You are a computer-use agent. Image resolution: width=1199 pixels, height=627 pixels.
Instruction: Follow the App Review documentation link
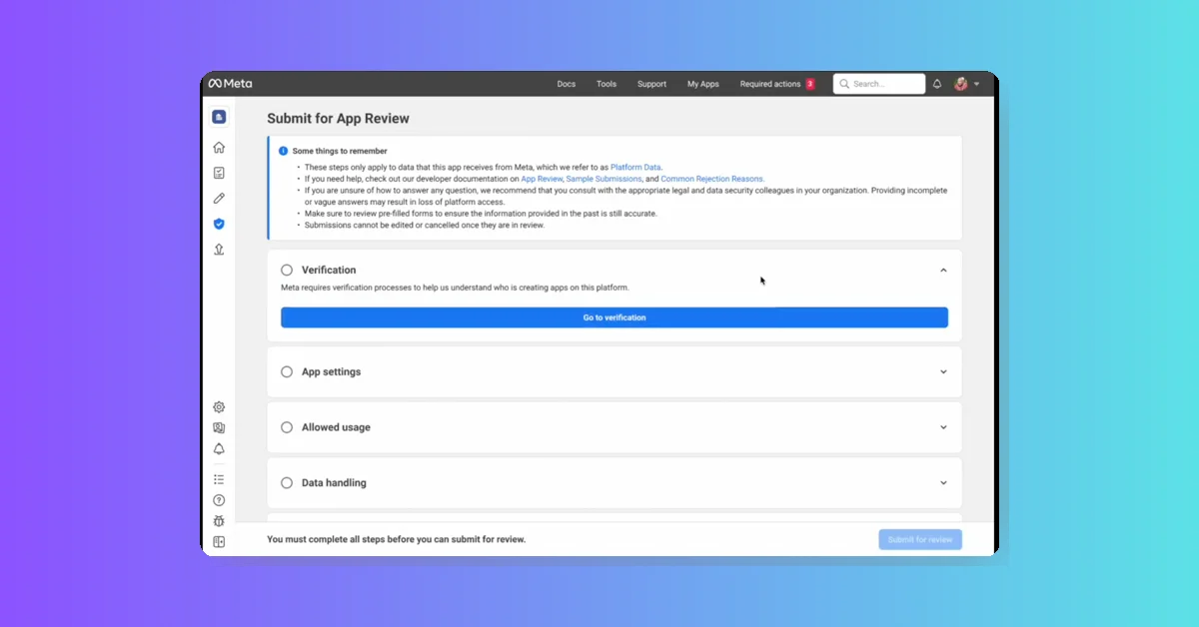542,179
